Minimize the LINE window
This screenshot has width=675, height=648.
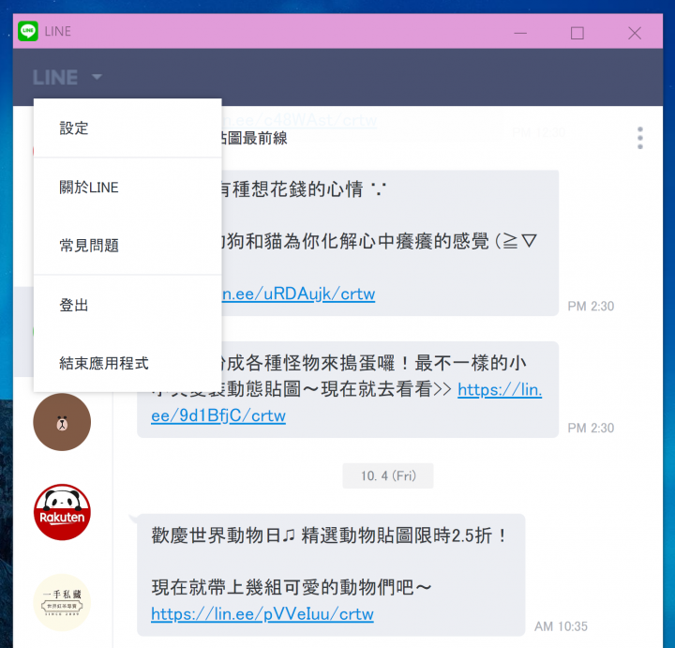[x=520, y=33]
